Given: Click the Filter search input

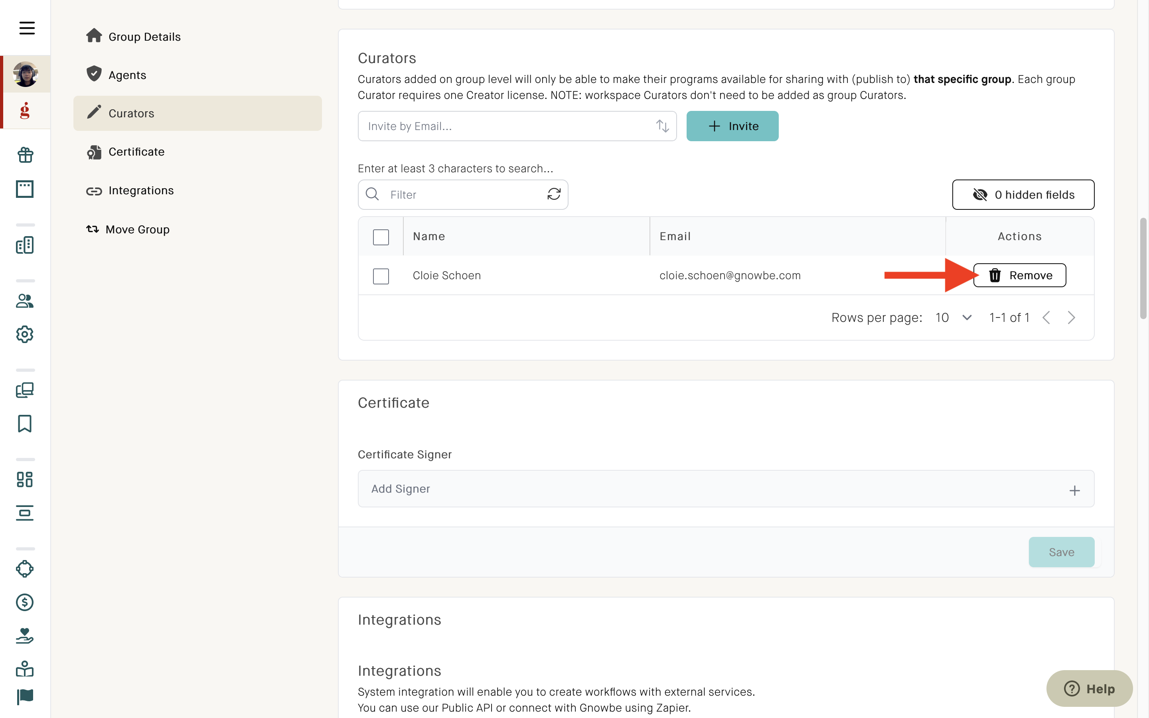Looking at the screenshot, I should [x=462, y=194].
